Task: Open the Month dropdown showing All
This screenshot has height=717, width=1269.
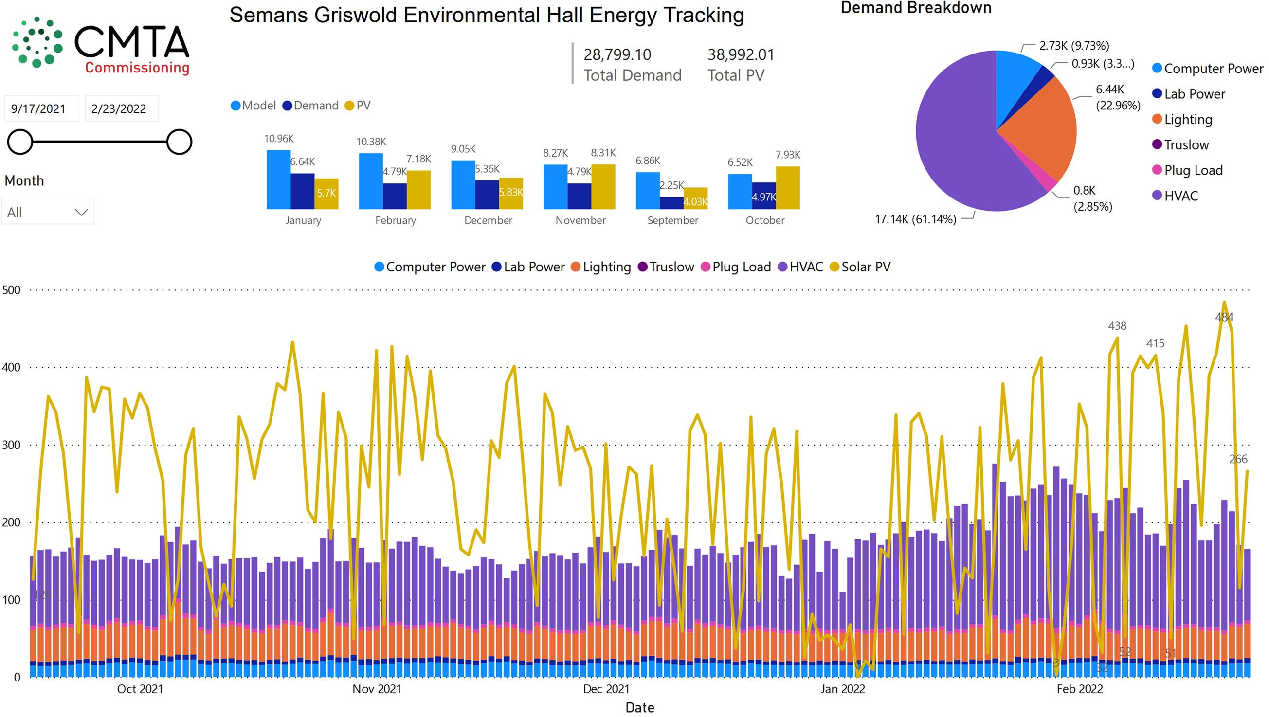Action: 47,212
